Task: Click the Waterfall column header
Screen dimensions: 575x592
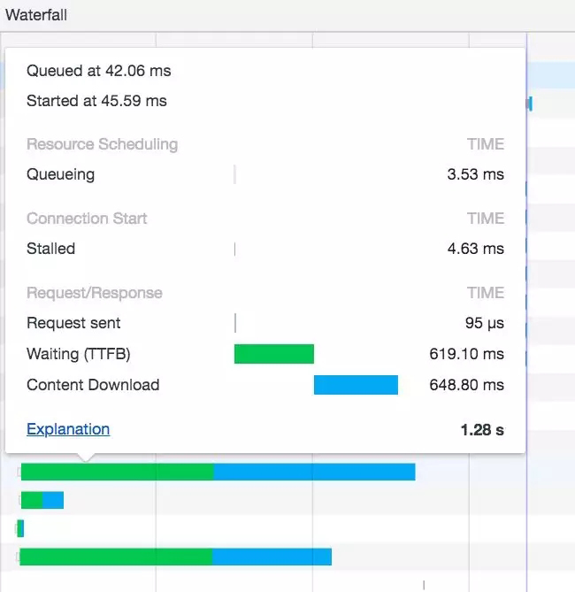Action: [36, 15]
